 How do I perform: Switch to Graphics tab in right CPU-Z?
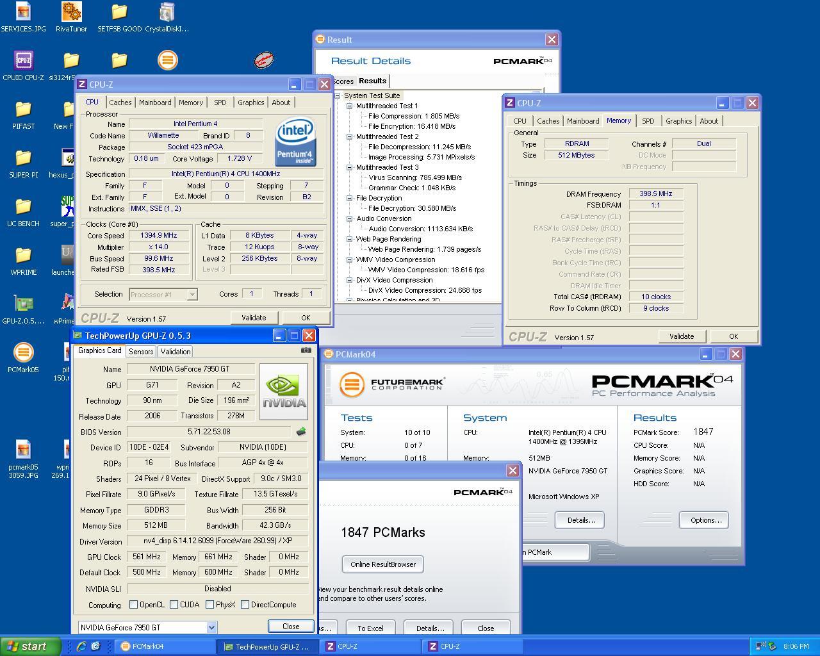pos(678,121)
